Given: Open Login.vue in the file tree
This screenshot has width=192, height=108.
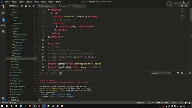Looking at the screenshot, I should coord(18,56).
